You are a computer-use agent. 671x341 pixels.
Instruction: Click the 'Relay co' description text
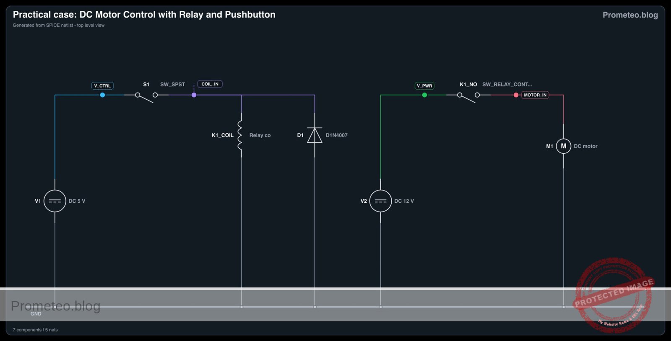pos(260,135)
